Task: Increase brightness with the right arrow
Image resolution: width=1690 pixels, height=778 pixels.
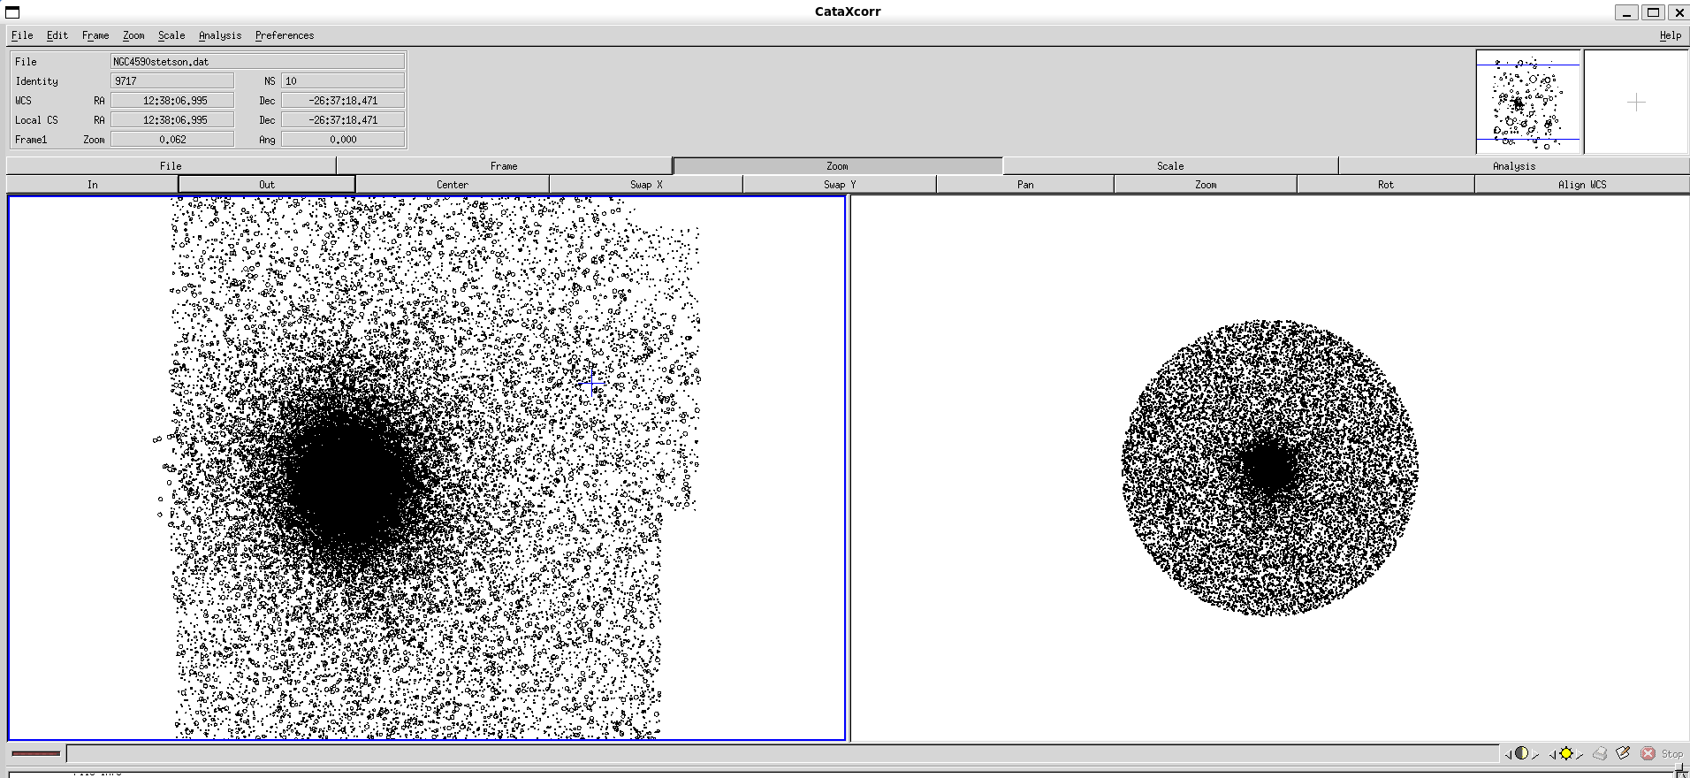Action: [x=1580, y=754]
